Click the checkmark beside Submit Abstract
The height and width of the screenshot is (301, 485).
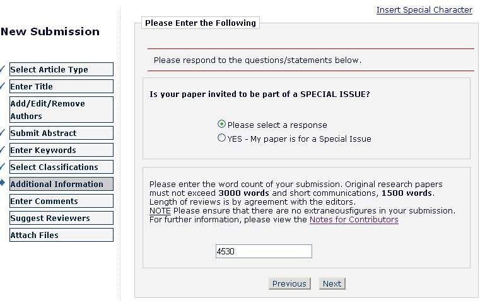pos(3,132)
